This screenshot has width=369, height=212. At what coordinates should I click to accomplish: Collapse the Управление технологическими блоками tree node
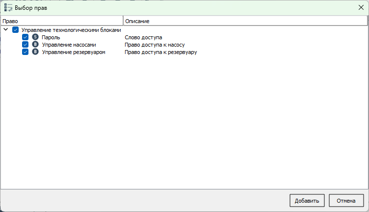tap(6, 30)
